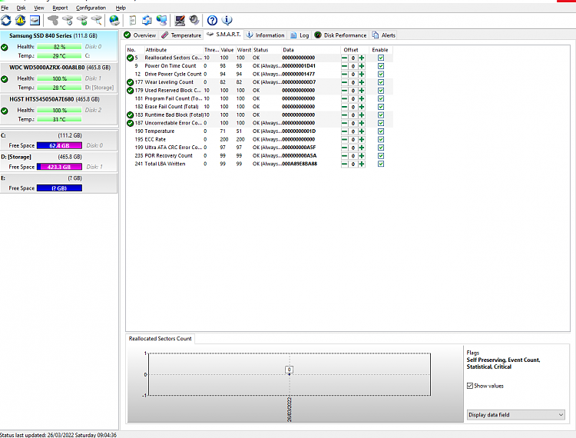Viewport: 576px width, 438px height.
Task: Switch to the Disk Performance tab
Action: pos(340,35)
